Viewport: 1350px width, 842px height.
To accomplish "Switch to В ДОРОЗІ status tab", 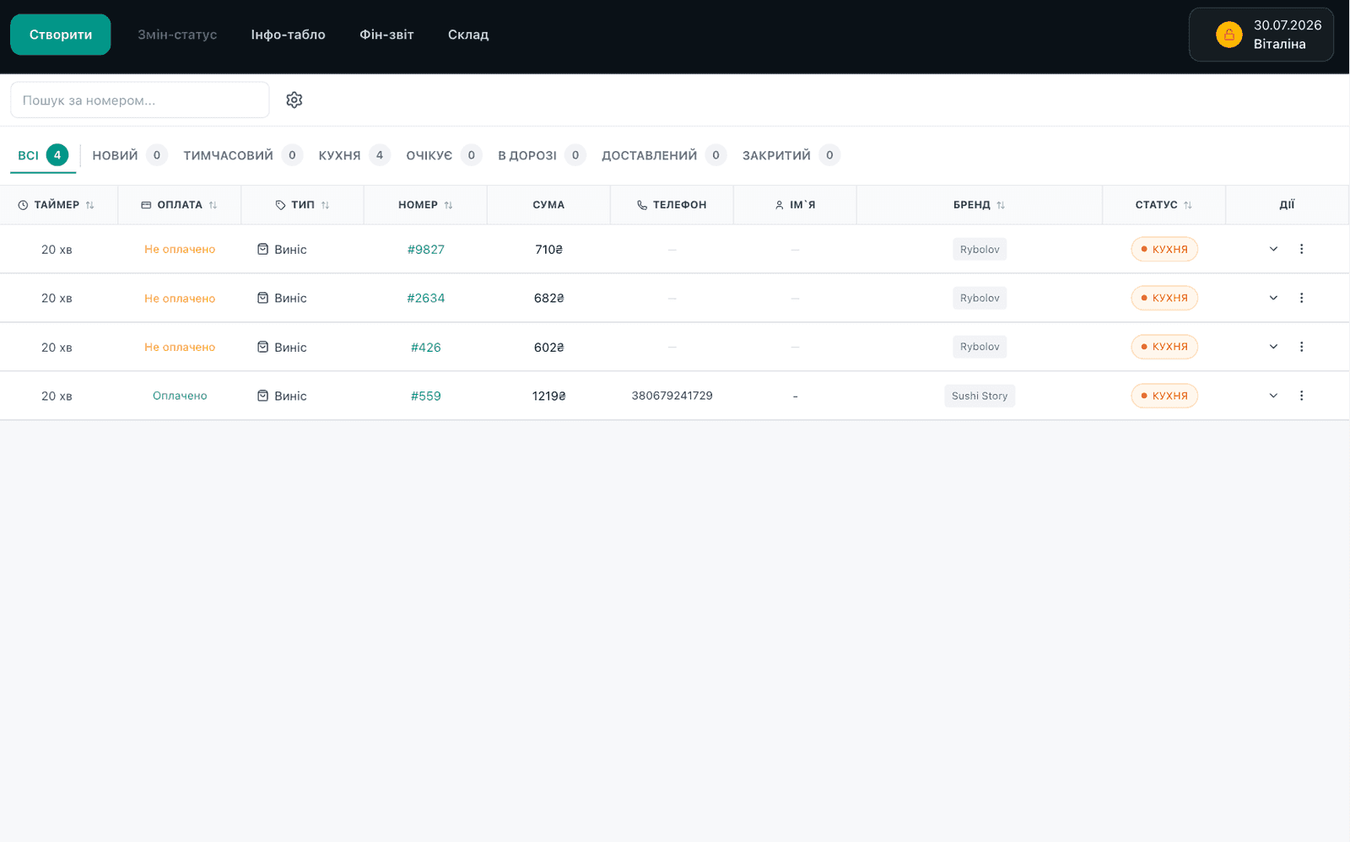I will tap(541, 155).
